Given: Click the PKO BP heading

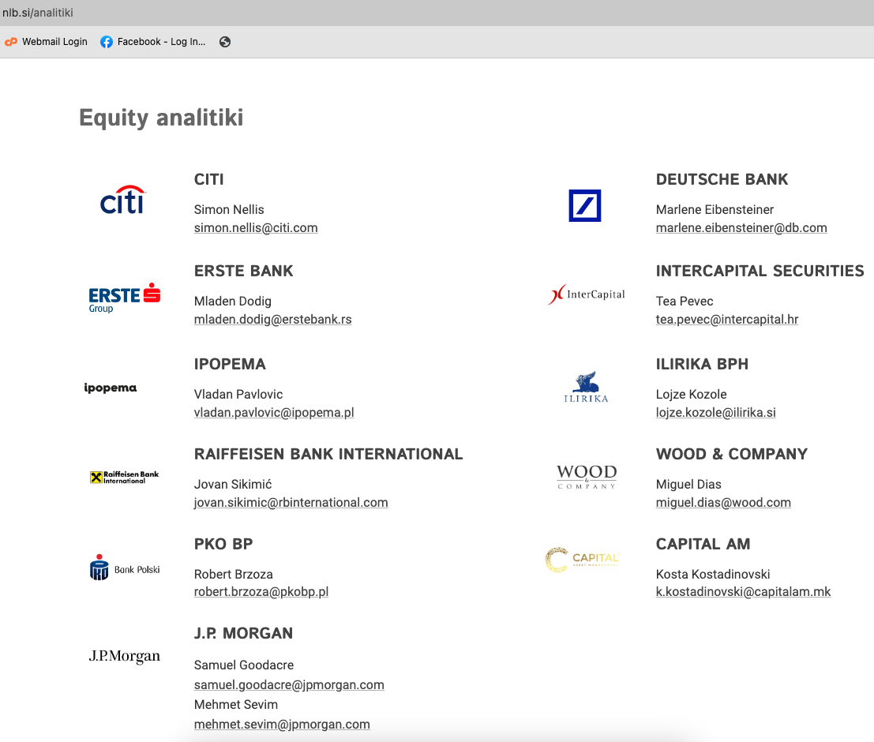Looking at the screenshot, I should (x=223, y=544).
